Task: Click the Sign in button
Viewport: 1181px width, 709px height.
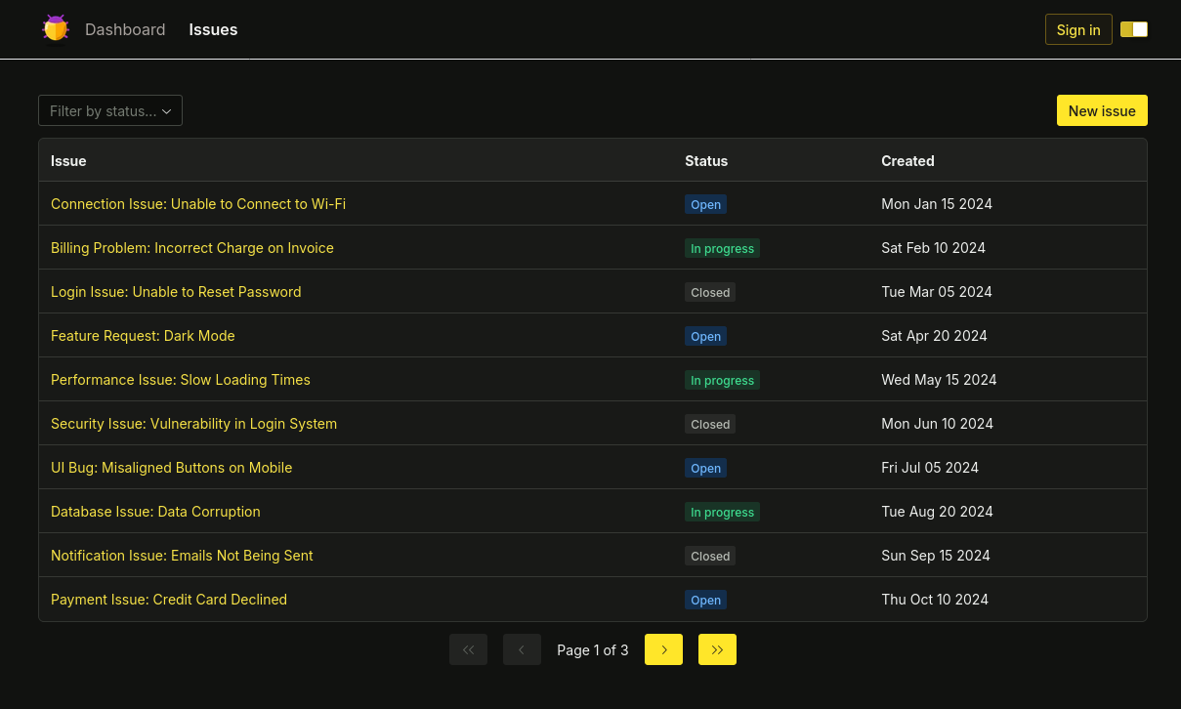Action: tap(1078, 29)
